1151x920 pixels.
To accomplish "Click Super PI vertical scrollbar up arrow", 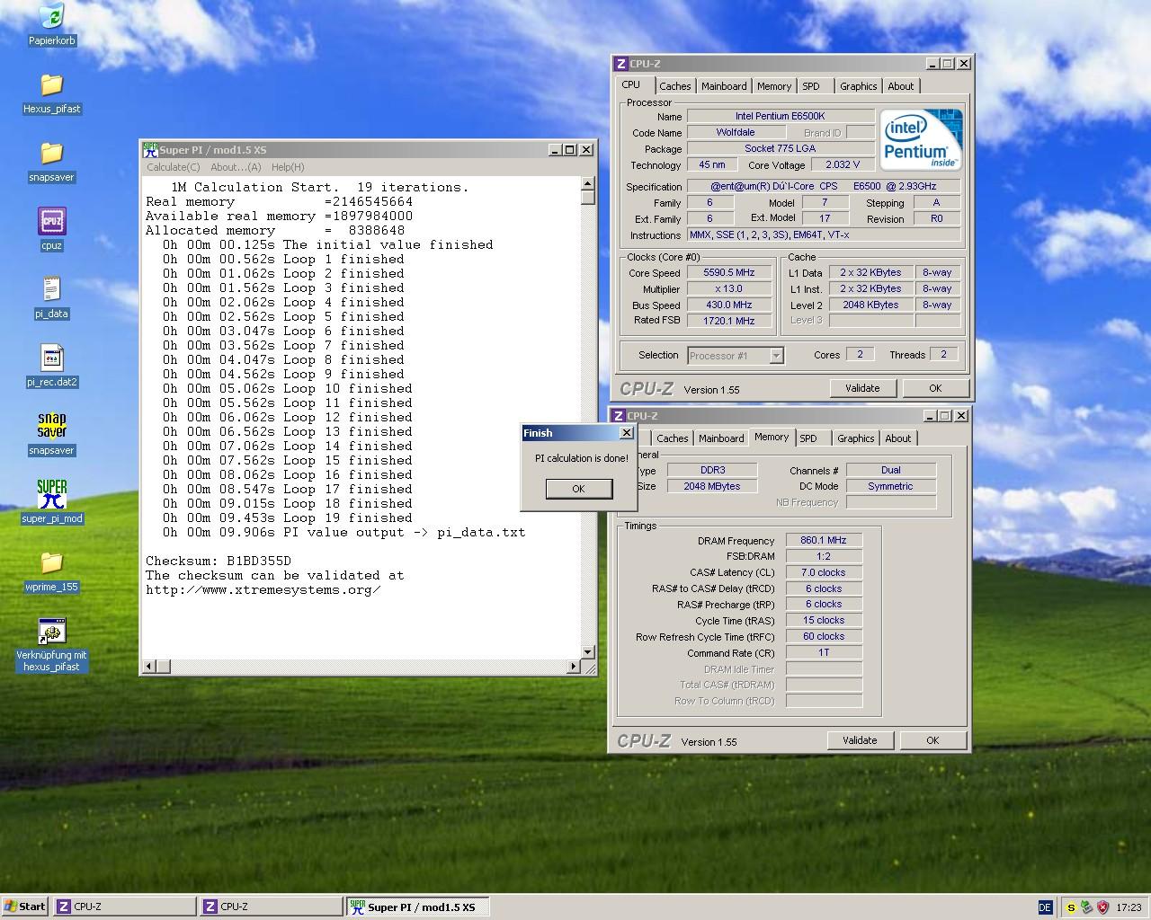I will [587, 183].
